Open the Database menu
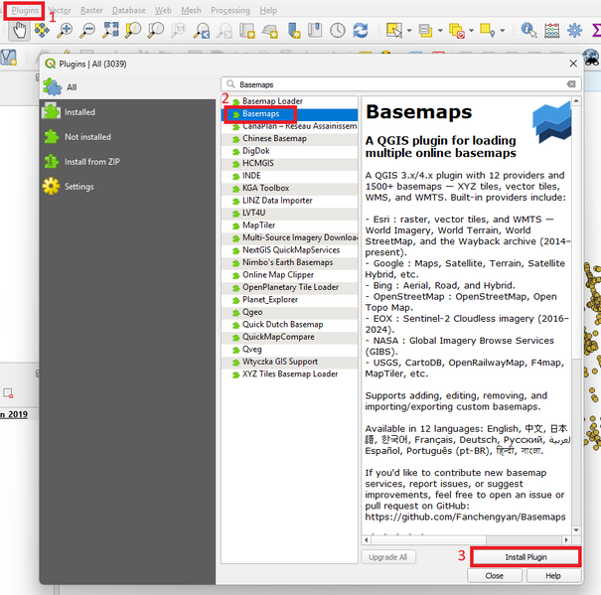This screenshot has height=595, width=601. [x=129, y=10]
